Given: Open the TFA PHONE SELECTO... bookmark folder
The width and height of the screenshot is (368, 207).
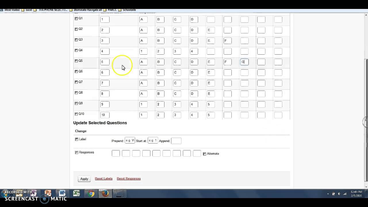Looking at the screenshot, I should 51,10.
